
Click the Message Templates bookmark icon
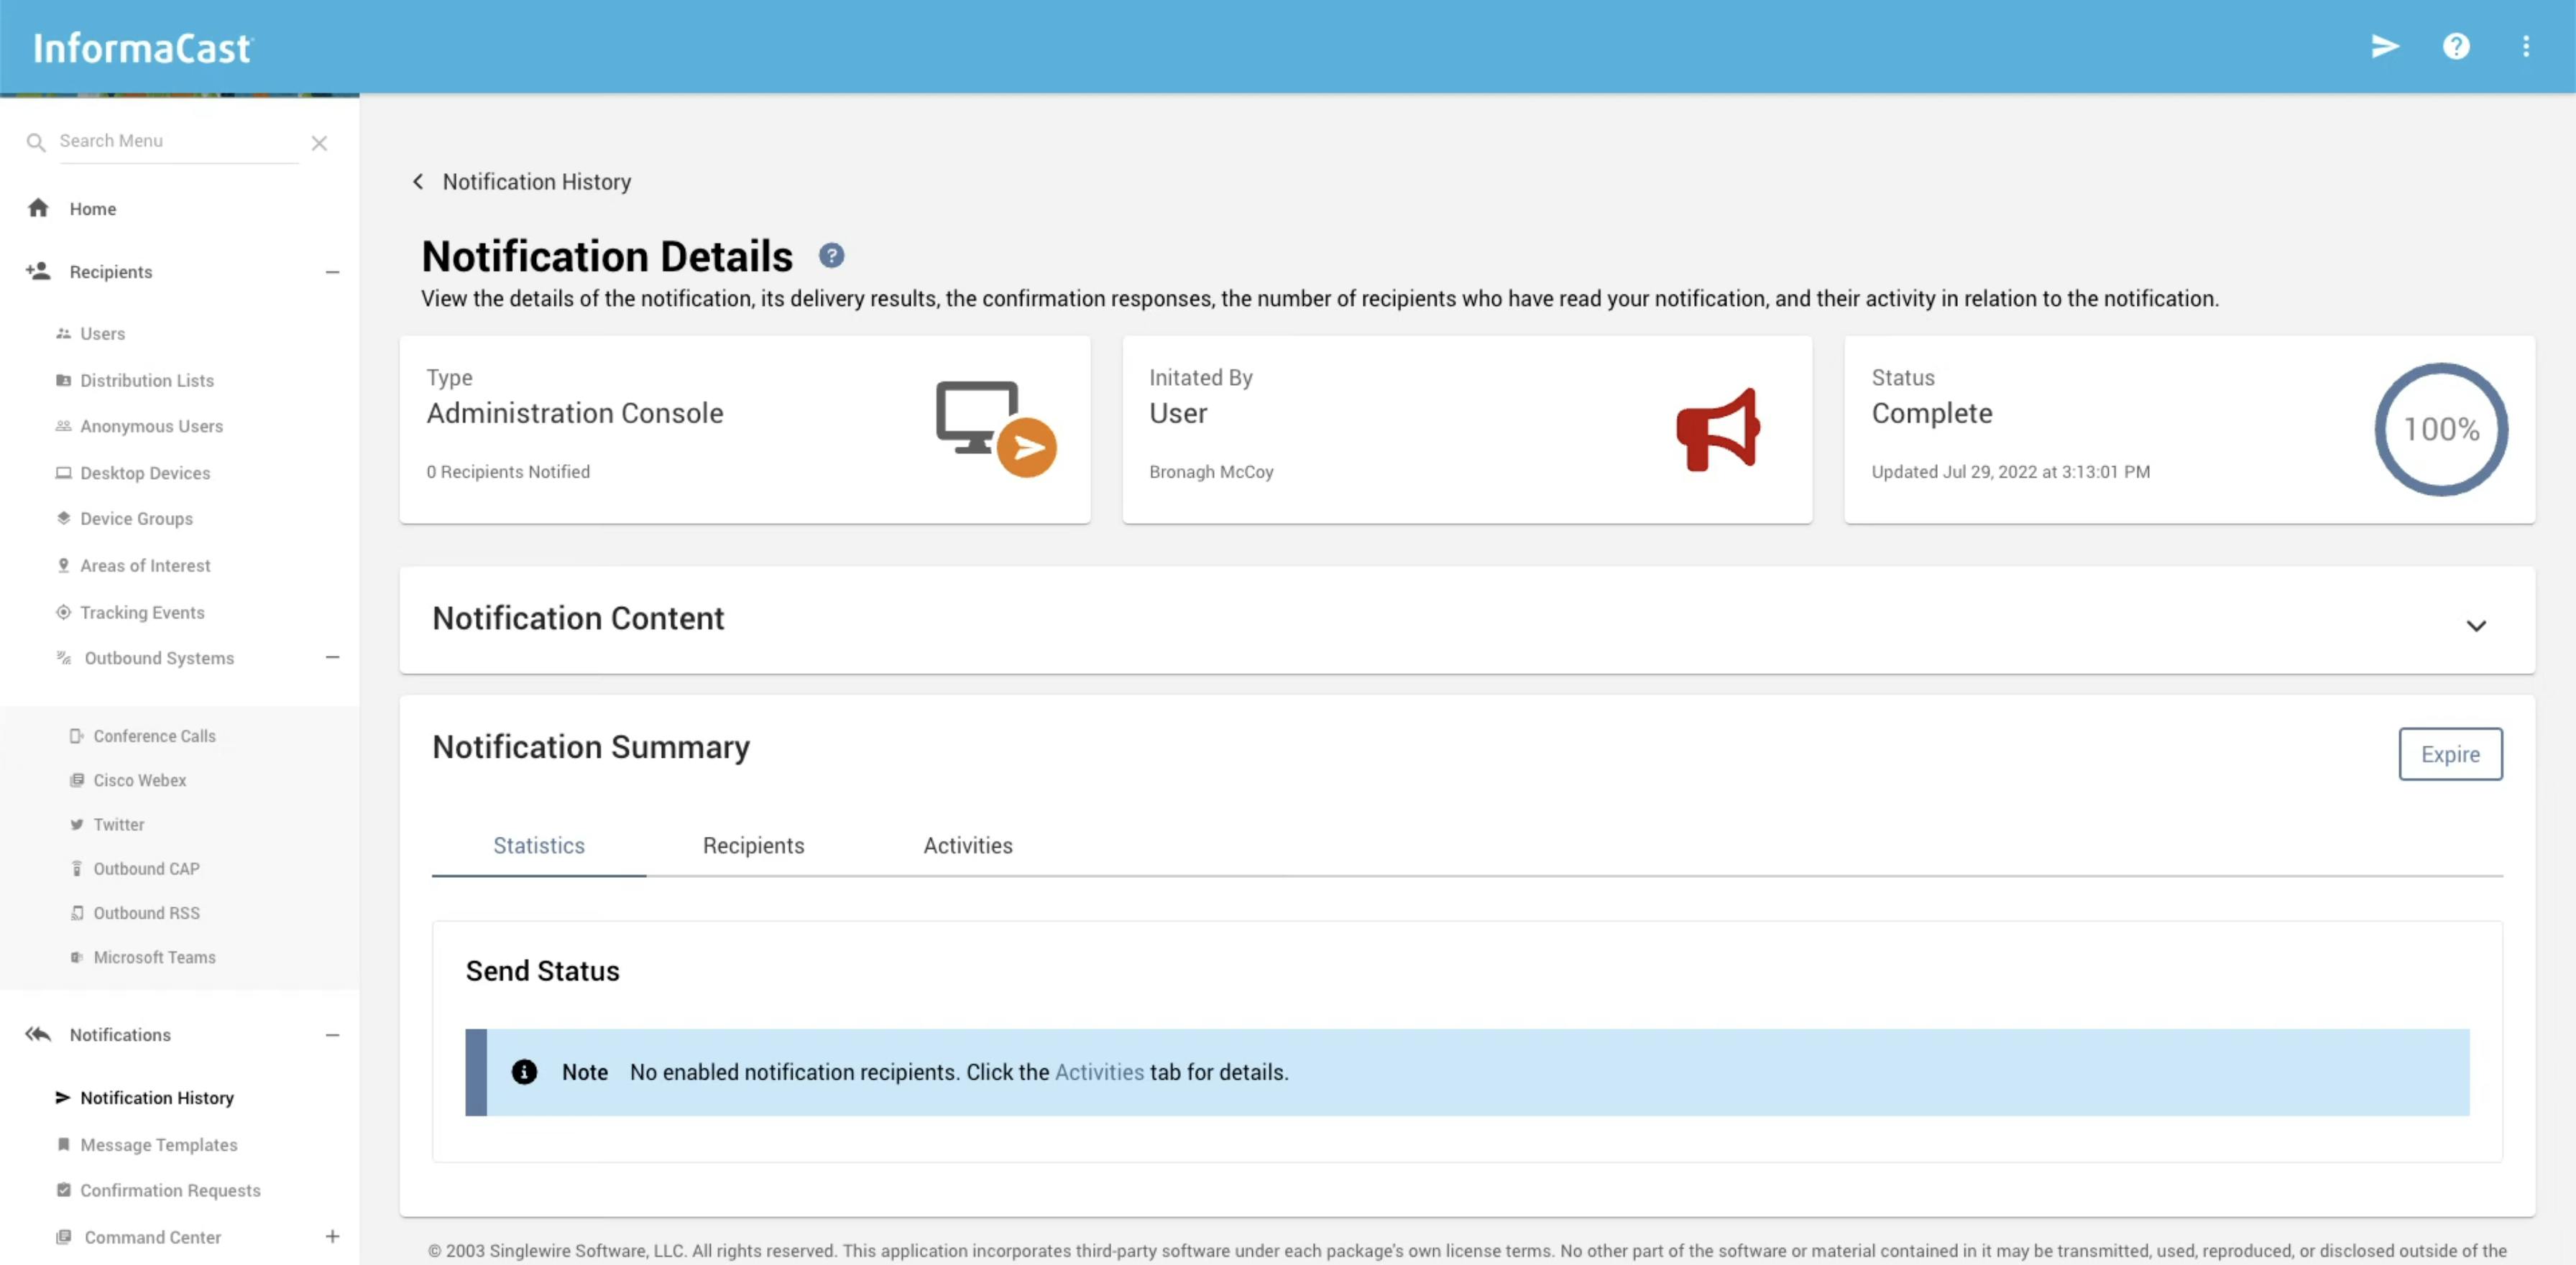[x=63, y=1144]
